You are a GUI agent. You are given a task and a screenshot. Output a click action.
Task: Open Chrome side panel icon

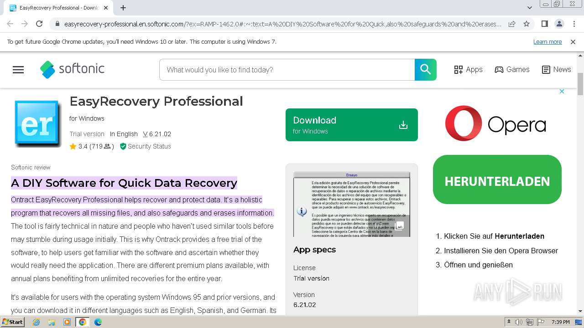(544, 24)
